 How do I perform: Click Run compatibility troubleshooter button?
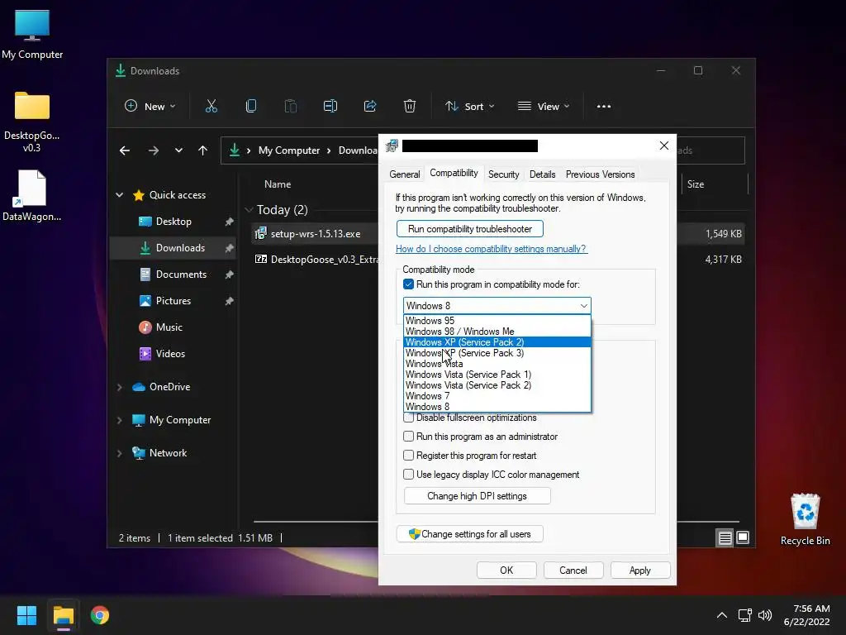coord(469,229)
